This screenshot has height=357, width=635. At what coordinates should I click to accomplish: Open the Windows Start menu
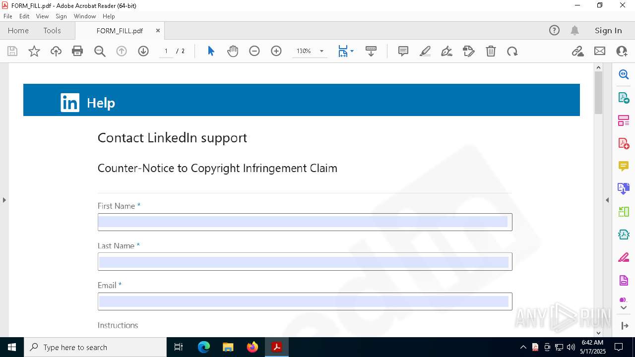(x=12, y=347)
